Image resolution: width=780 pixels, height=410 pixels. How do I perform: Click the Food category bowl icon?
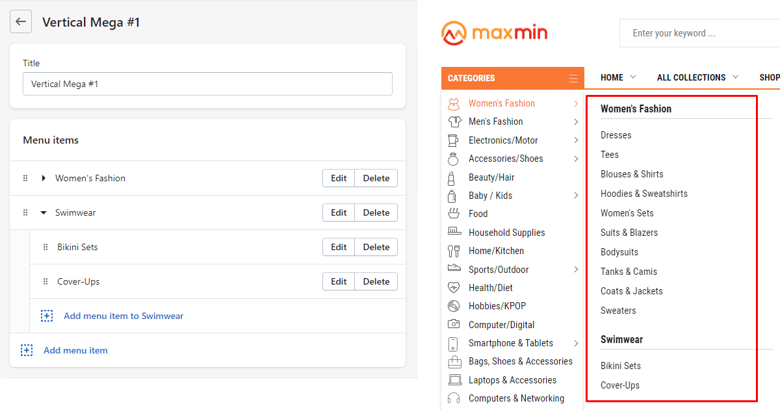click(x=454, y=214)
